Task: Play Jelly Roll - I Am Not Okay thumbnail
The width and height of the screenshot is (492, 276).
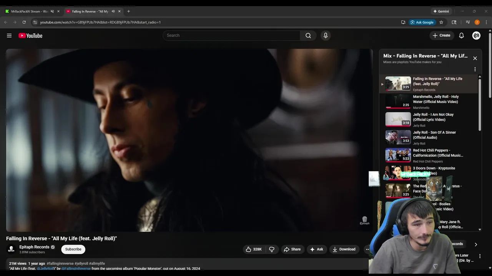Action: [x=398, y=119]
